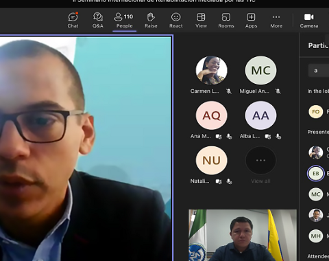
Task: Open the Q&A panel
Action: pyautogui.click(x=98, y=21)
